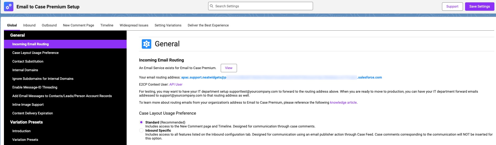
Task: Switch to the Widespread Issues tab
Action: pyautogui.click(x=134, y=25)
